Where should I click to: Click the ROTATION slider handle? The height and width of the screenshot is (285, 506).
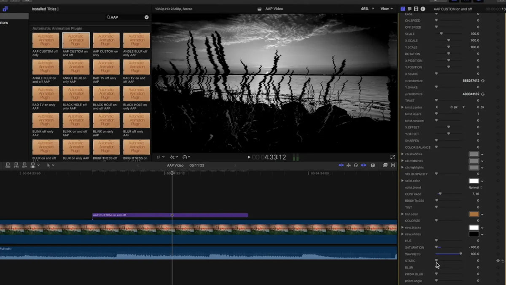(448, 54)
